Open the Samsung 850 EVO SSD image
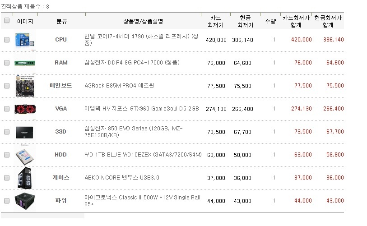 25,132
